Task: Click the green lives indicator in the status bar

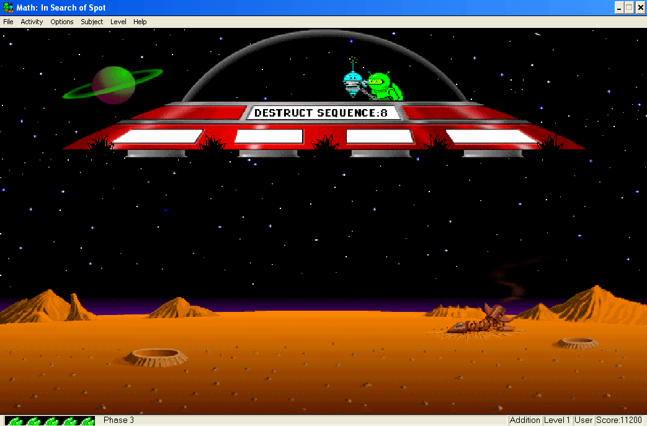Action: pyautogui.click(x=50, y=420)
